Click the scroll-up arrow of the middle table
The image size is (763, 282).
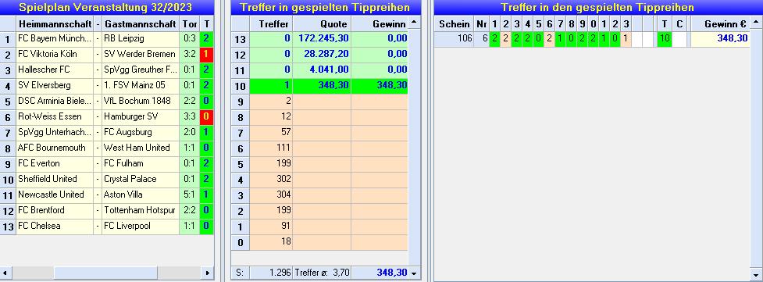pyautogui.click(x=414, y=23)
